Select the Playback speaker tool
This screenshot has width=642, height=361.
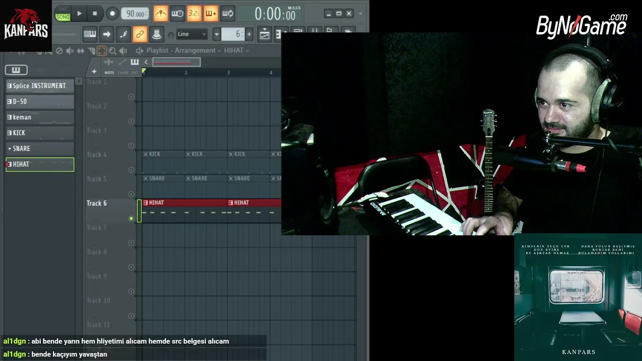pos(123,51)
